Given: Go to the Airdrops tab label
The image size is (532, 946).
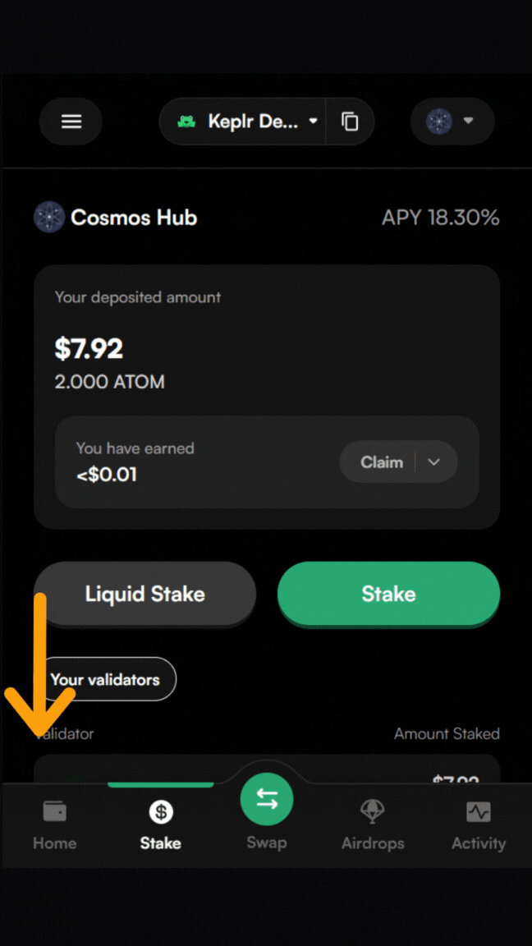Looking at the screenshot, I should [373, 843].
